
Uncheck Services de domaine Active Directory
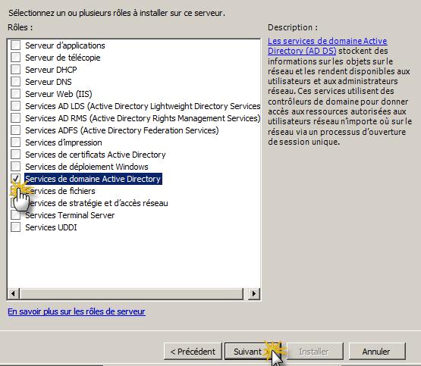pyautogui.click(x=16, y=178)
